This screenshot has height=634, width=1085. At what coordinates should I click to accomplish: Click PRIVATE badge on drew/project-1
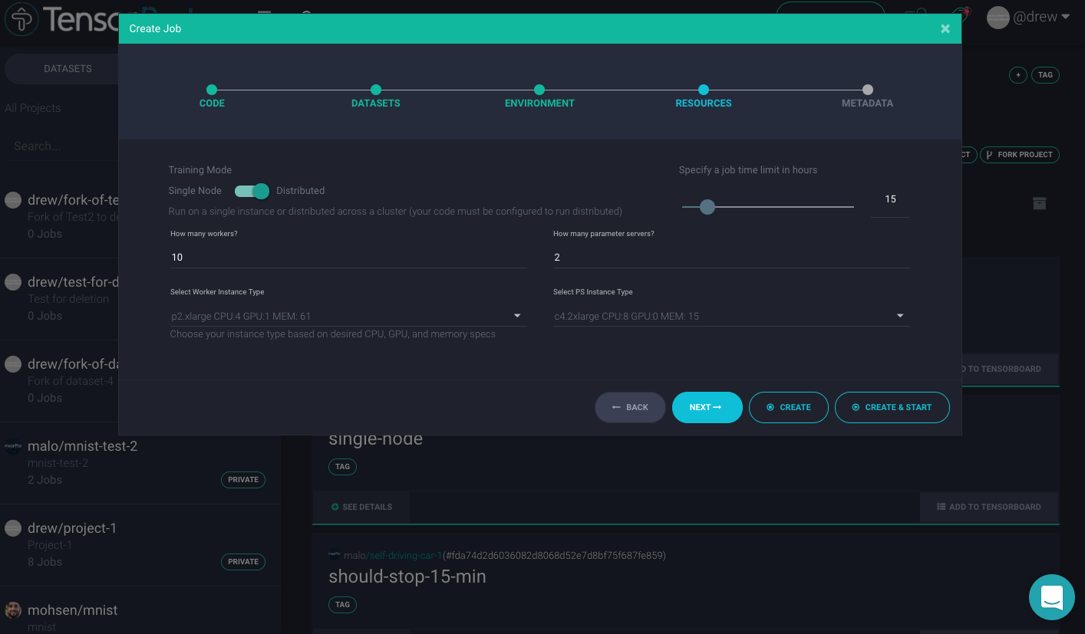(x=243, y=562)
